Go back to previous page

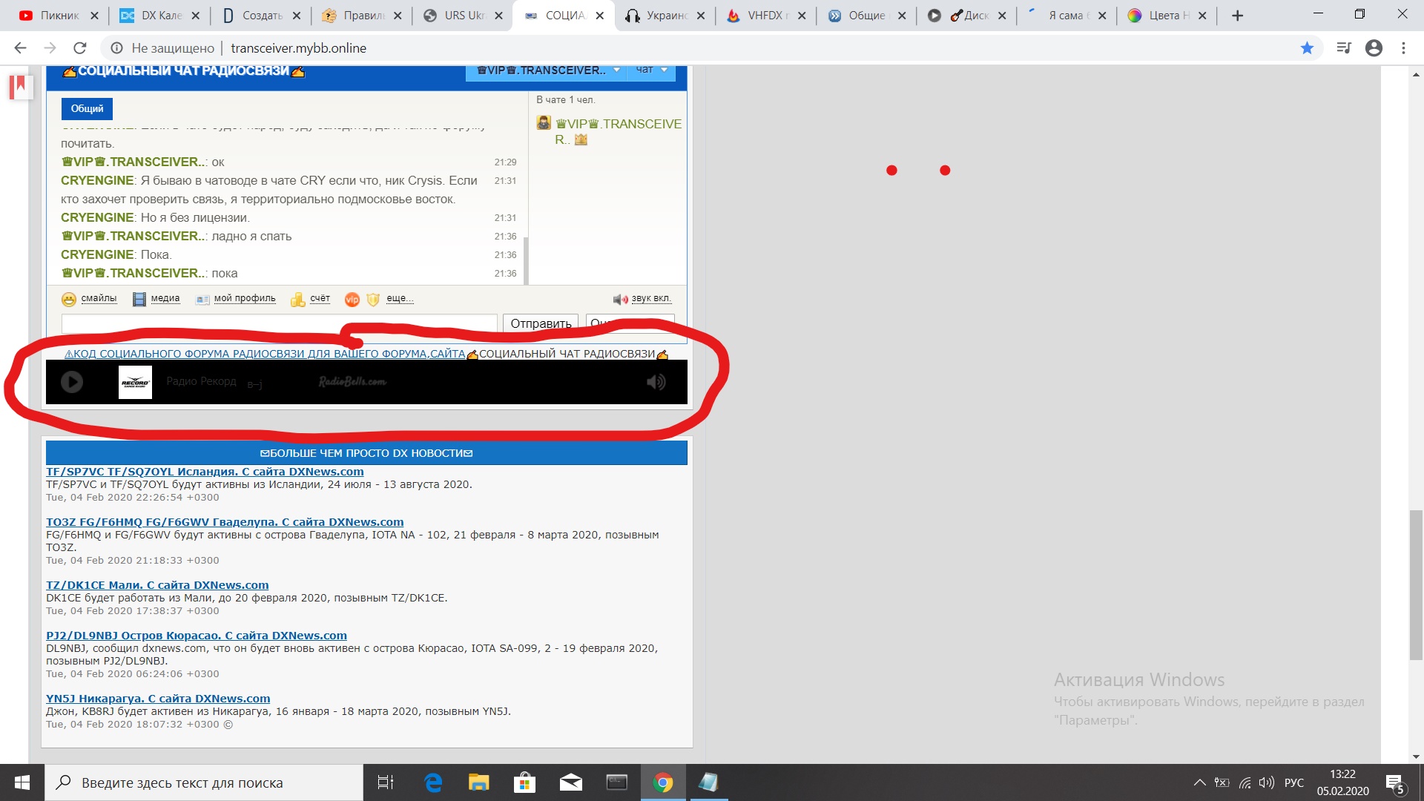pos(20,48)
